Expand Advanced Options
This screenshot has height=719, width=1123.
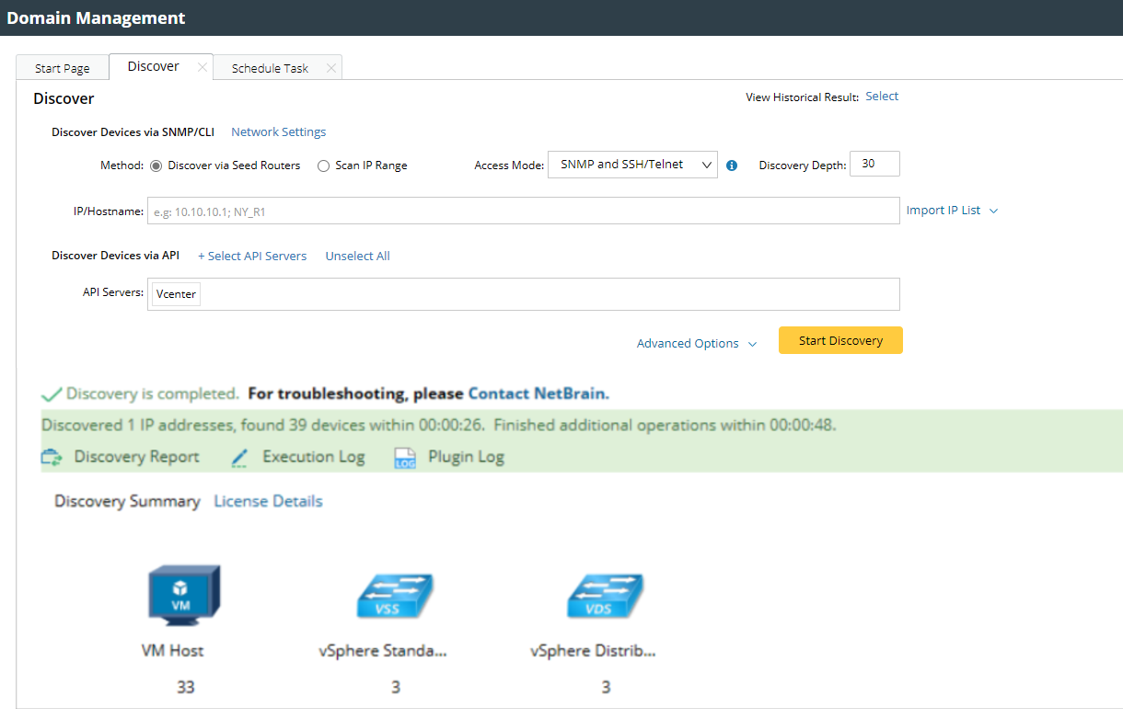697,343
